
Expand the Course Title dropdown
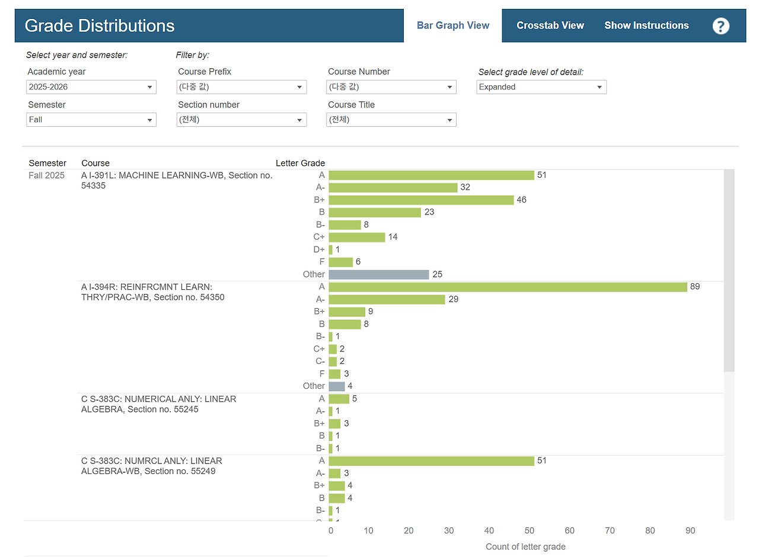(x=392, y=120)
